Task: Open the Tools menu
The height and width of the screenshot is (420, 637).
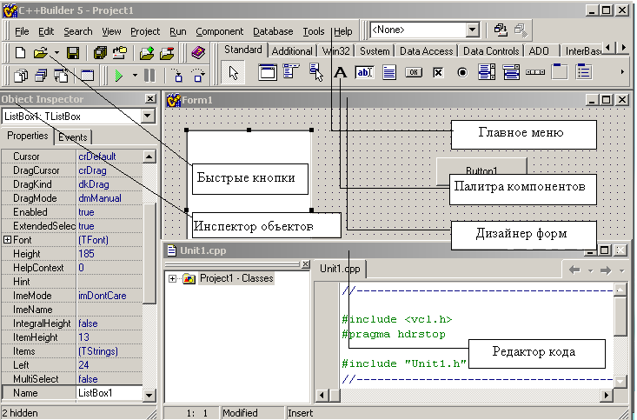Action: point(313,31)
